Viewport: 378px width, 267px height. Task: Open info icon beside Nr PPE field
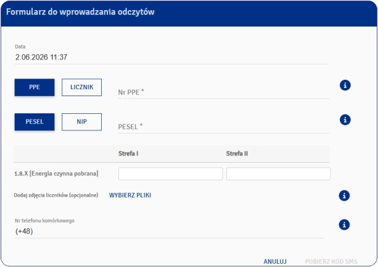pos(345,85)
